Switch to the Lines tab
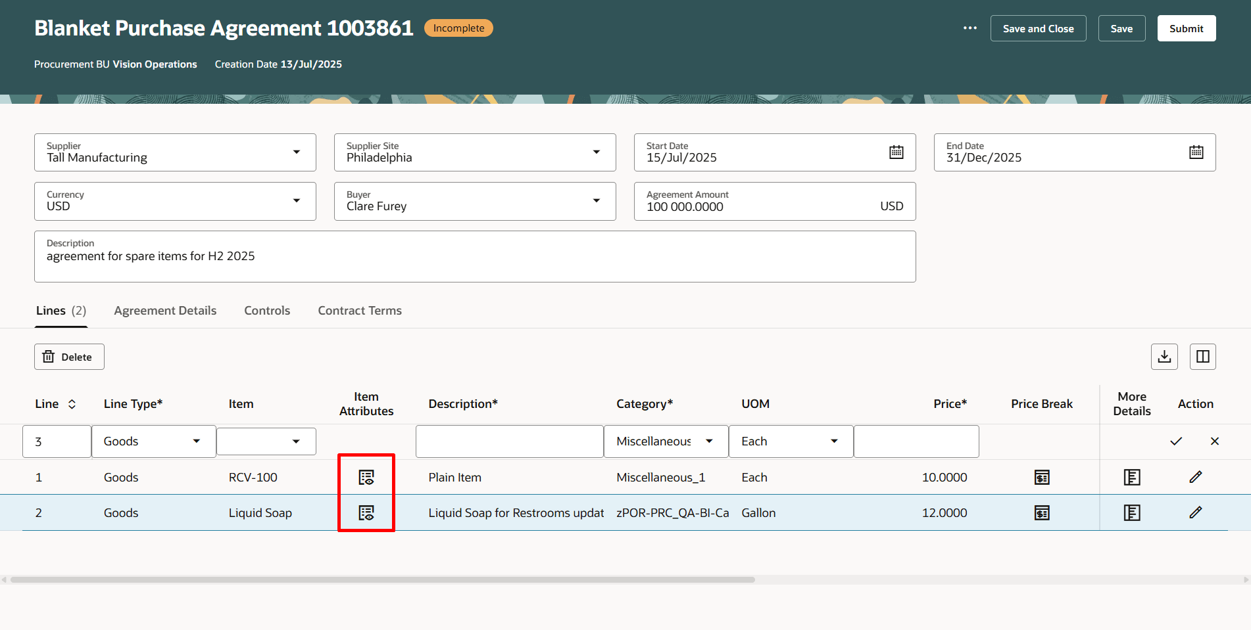Image resolution: width=1251 pixels, height=630 pixels. pyautogui.click(x=61, y=311)
